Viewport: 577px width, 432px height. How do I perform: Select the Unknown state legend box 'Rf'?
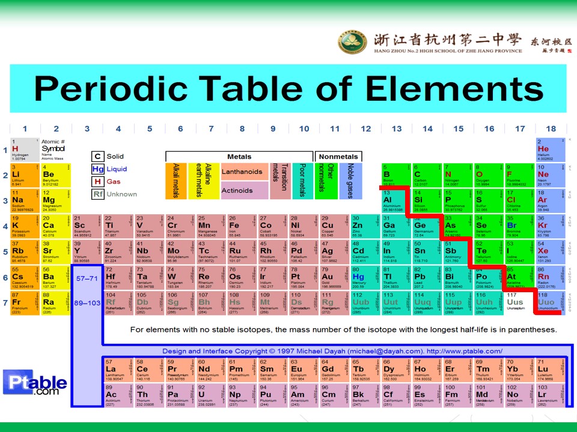click(x=97, y=194)
